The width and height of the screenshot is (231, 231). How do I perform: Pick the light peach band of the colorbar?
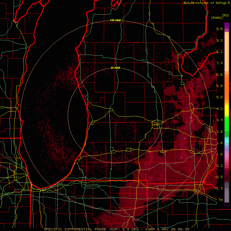coord(227,53)
